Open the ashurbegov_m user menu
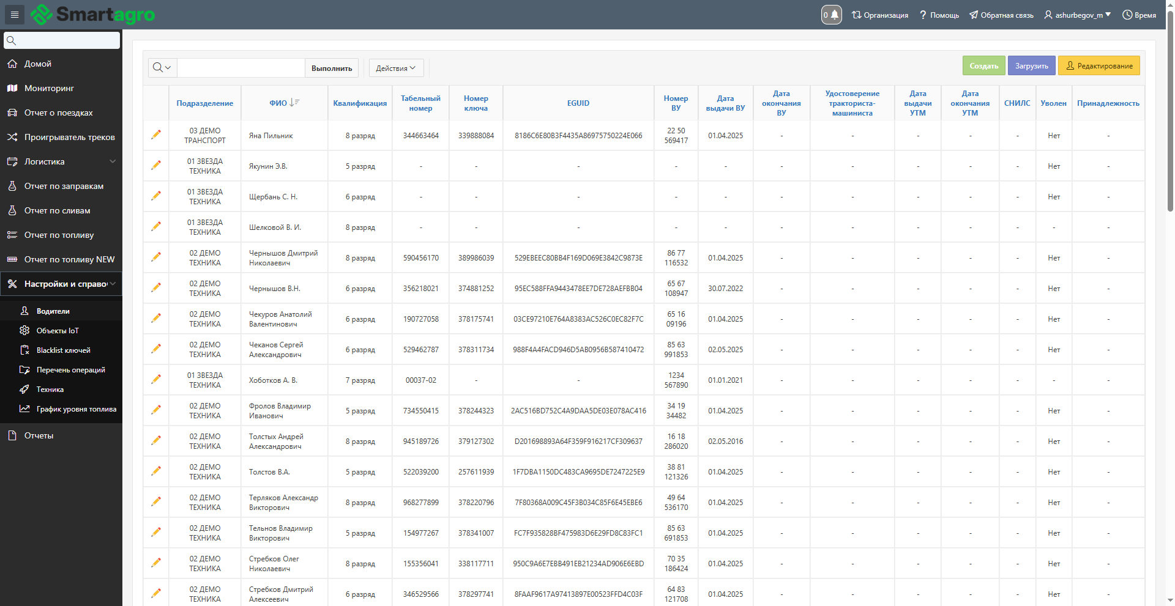 pos(1078,15)
